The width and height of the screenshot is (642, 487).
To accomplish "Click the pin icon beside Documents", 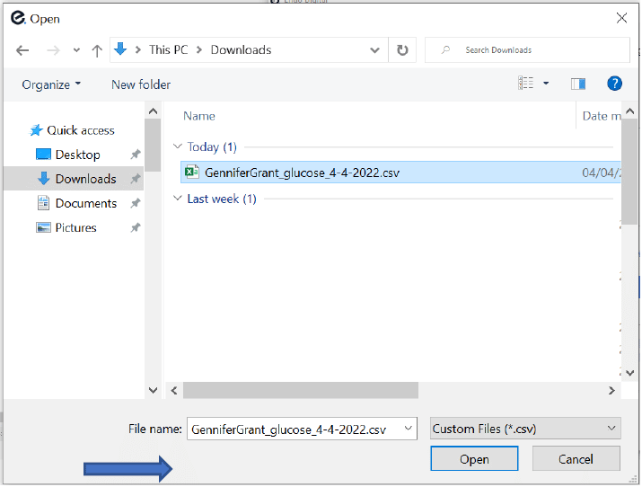I will [x=136, y=203].
